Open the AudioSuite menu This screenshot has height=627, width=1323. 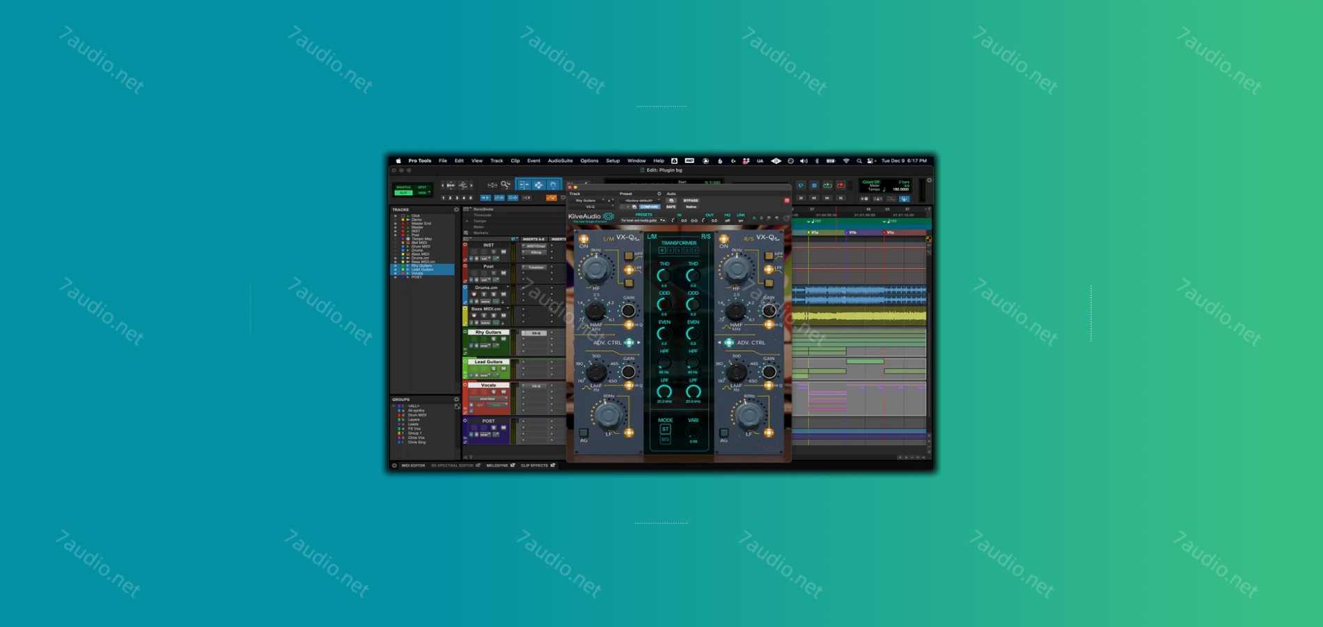tap(559, 160)
